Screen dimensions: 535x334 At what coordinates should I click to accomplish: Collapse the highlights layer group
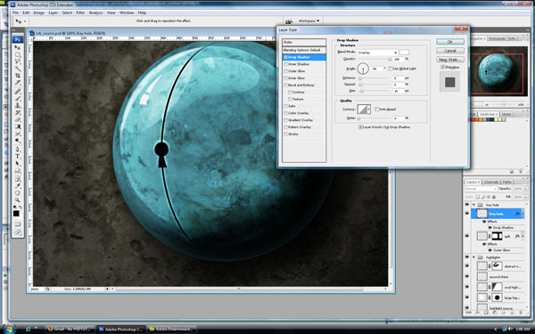(474, 257)
